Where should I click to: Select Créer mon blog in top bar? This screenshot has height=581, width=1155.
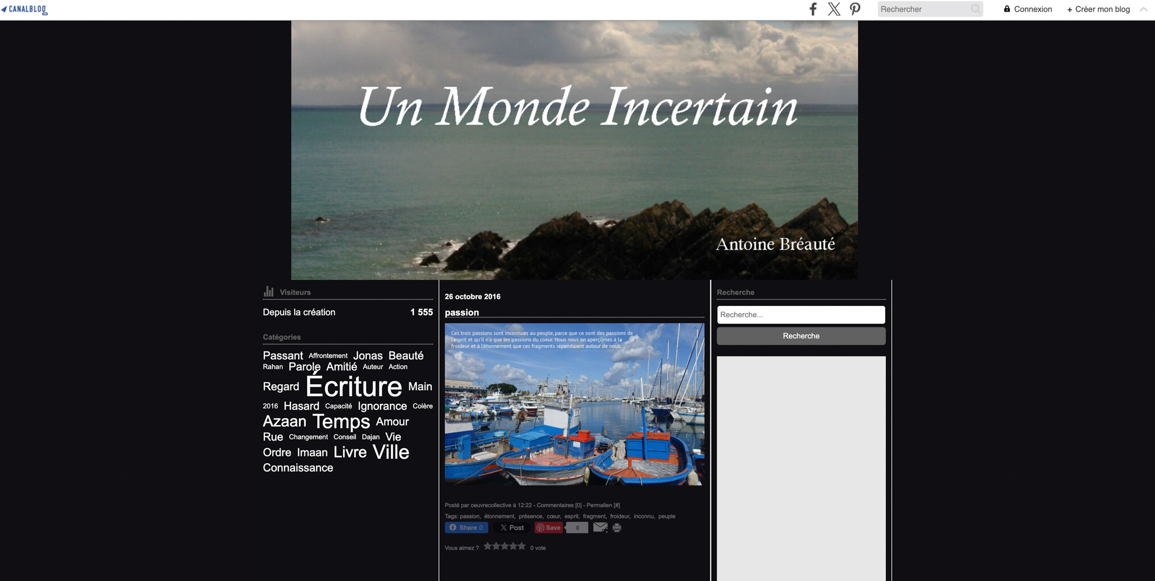(x=1098, y=9)
